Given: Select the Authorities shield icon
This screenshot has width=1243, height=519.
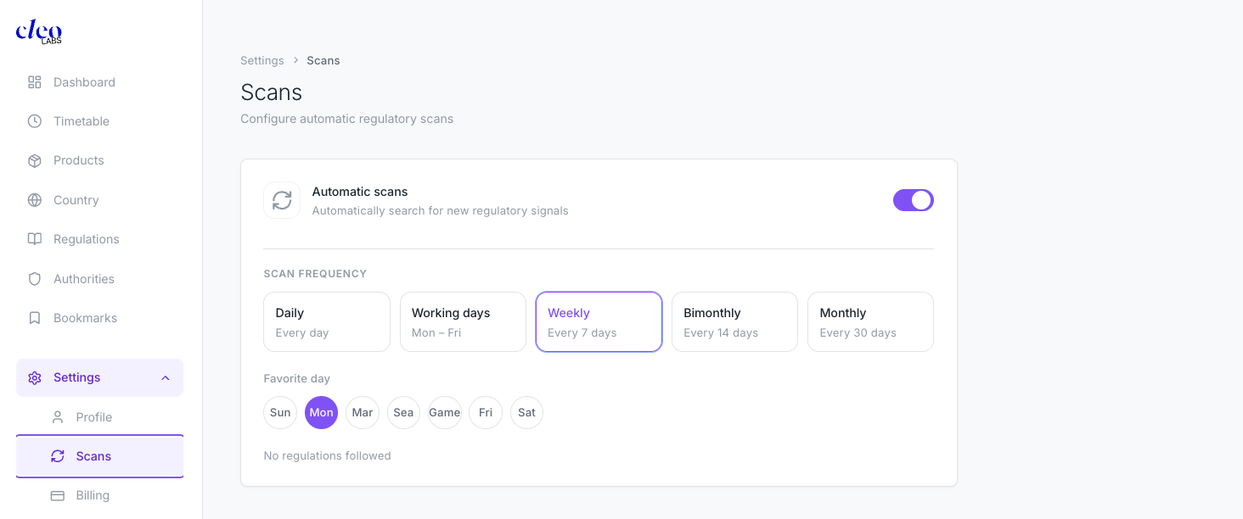Looking at the screenshot, I should (35, 279).
